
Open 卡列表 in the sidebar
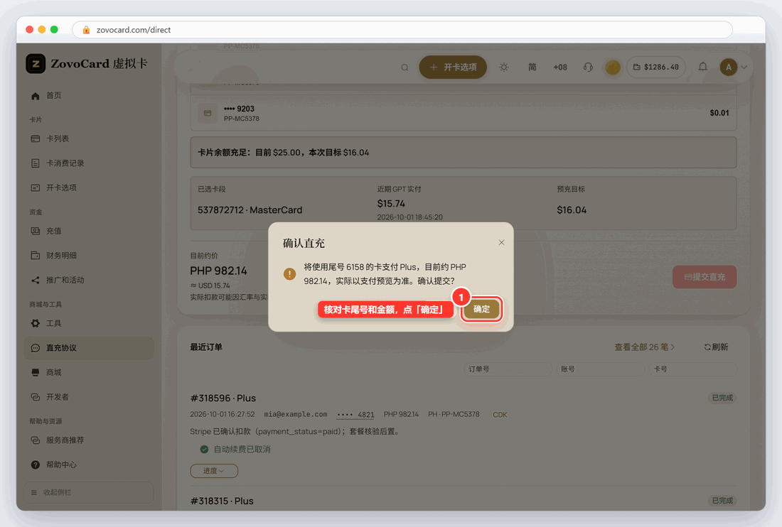[x=89, y=138]
